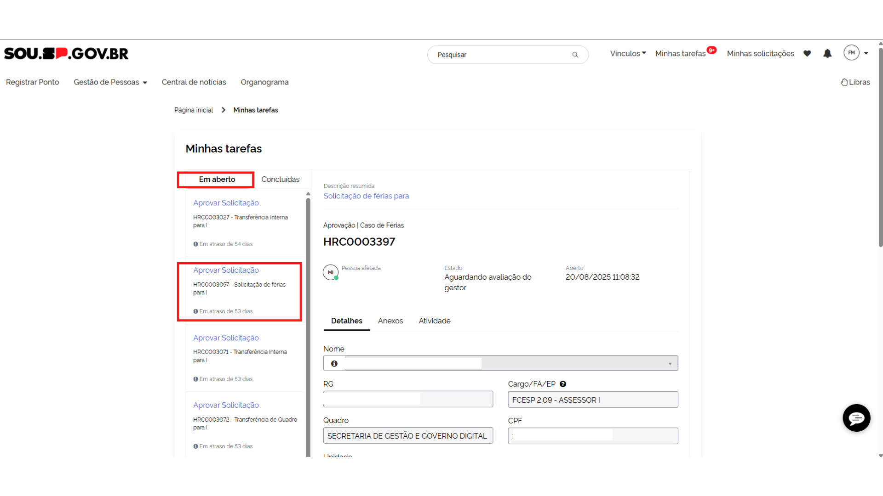The image size is (883, 496).
Task: Open the Atividade tab
Action: 434,321
